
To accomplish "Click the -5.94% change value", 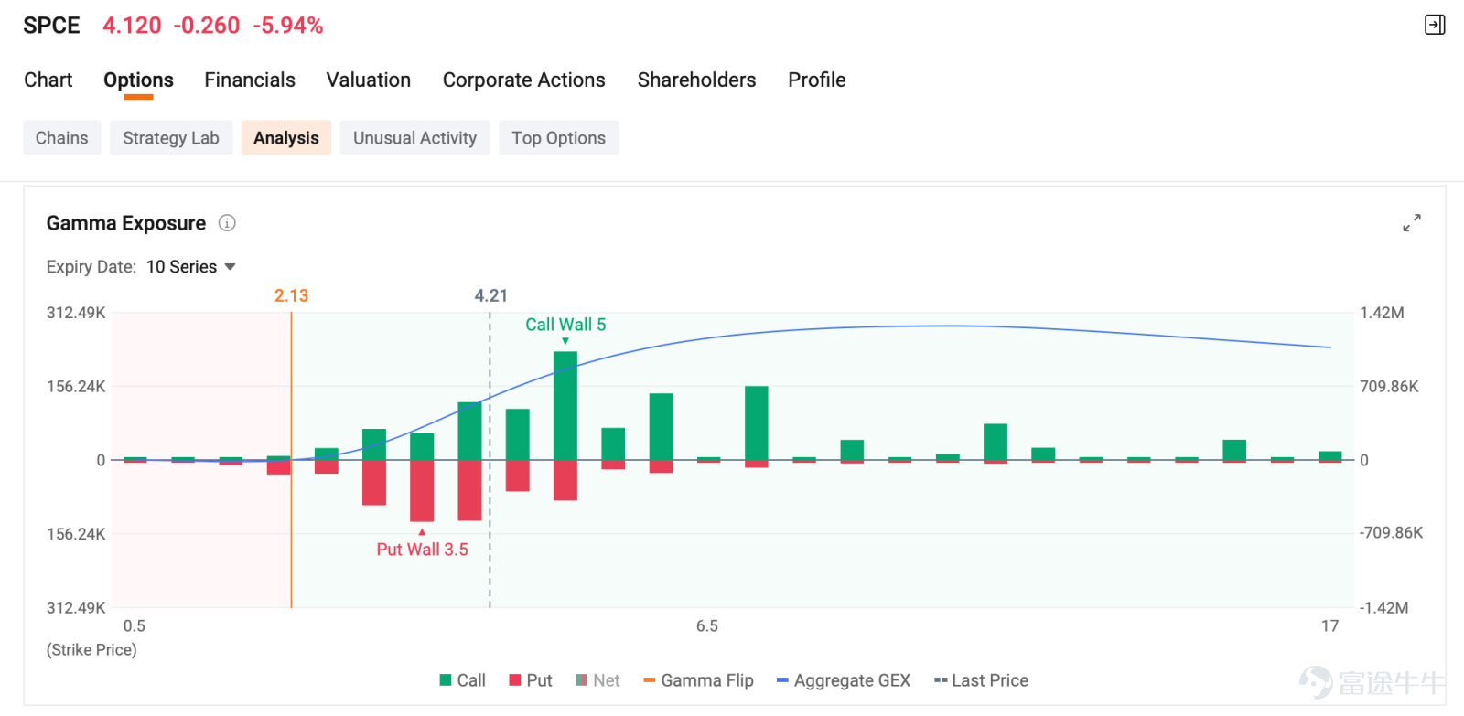I will tap(288, 26).
